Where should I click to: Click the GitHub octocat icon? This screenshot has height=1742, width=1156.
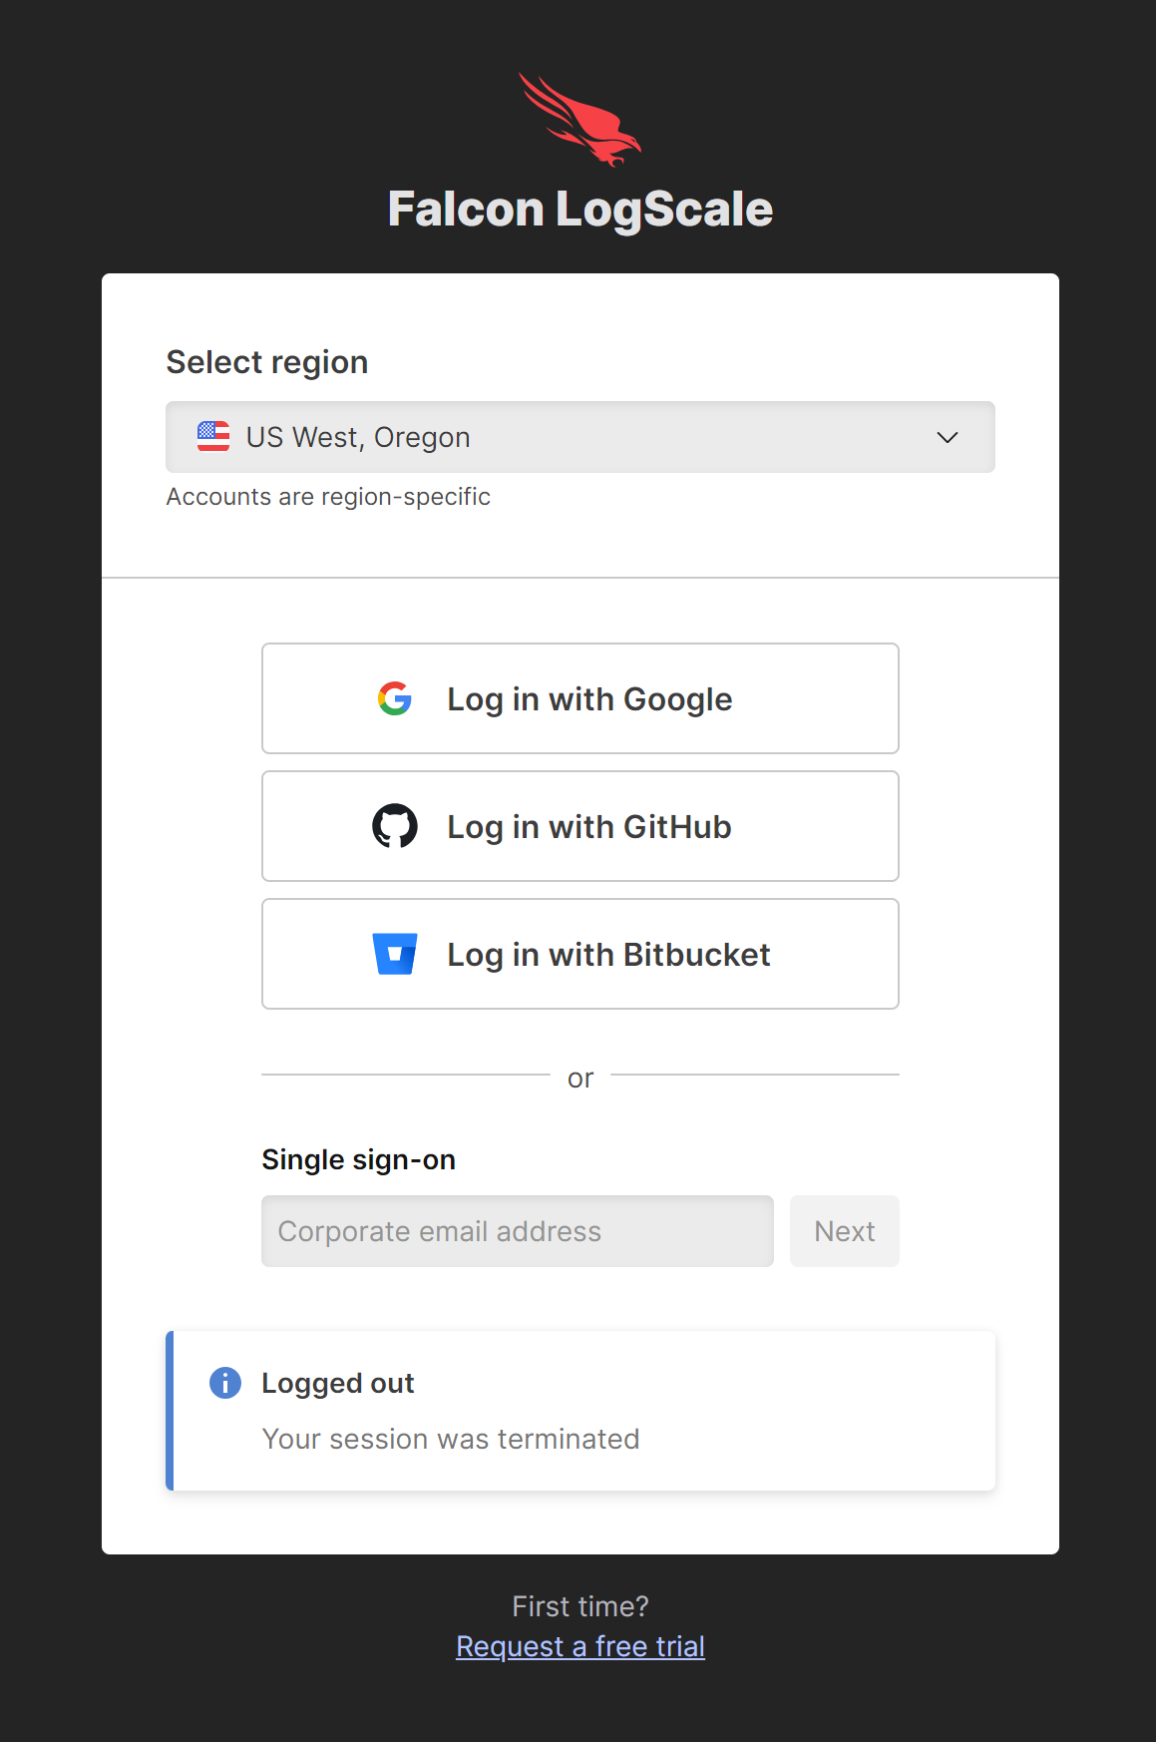[395, 826]
